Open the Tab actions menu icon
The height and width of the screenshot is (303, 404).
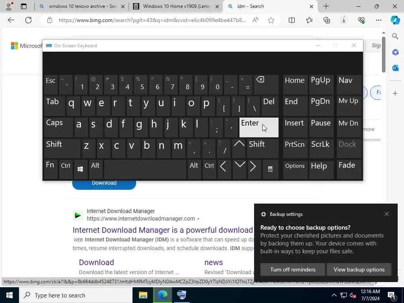(23, 6)
